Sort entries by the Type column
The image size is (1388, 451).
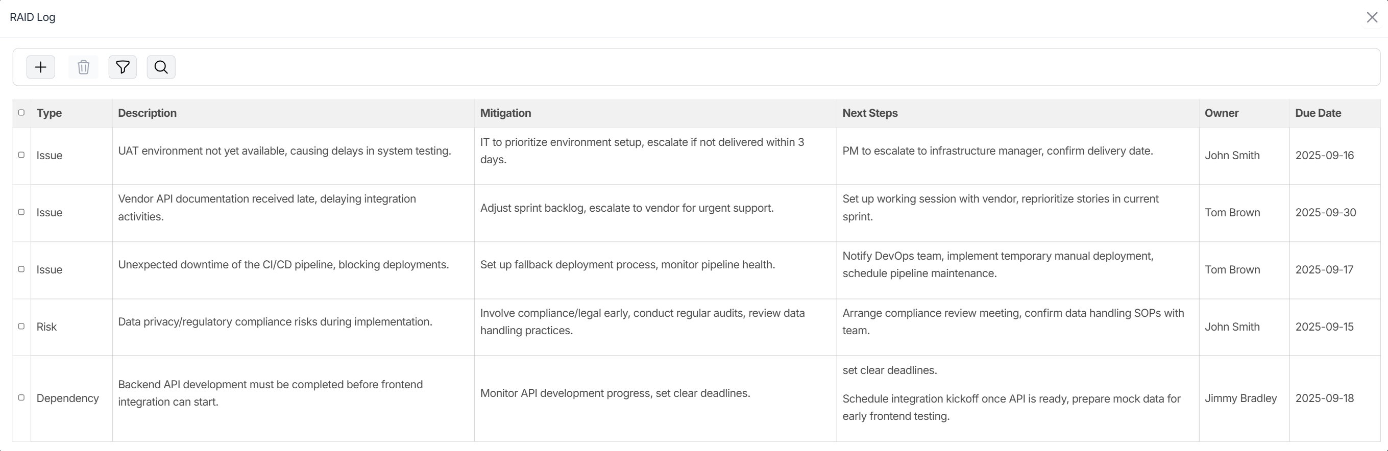tap(49, 113)
